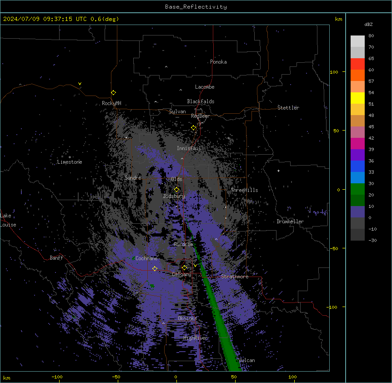Click the km label beside the timestamp
Image resolution: width=392 pixels, height=383 pixels.
[339, 19]
